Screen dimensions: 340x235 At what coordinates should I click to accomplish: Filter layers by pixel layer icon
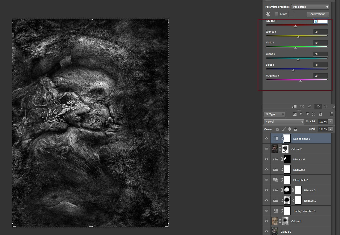coord(295,114)
